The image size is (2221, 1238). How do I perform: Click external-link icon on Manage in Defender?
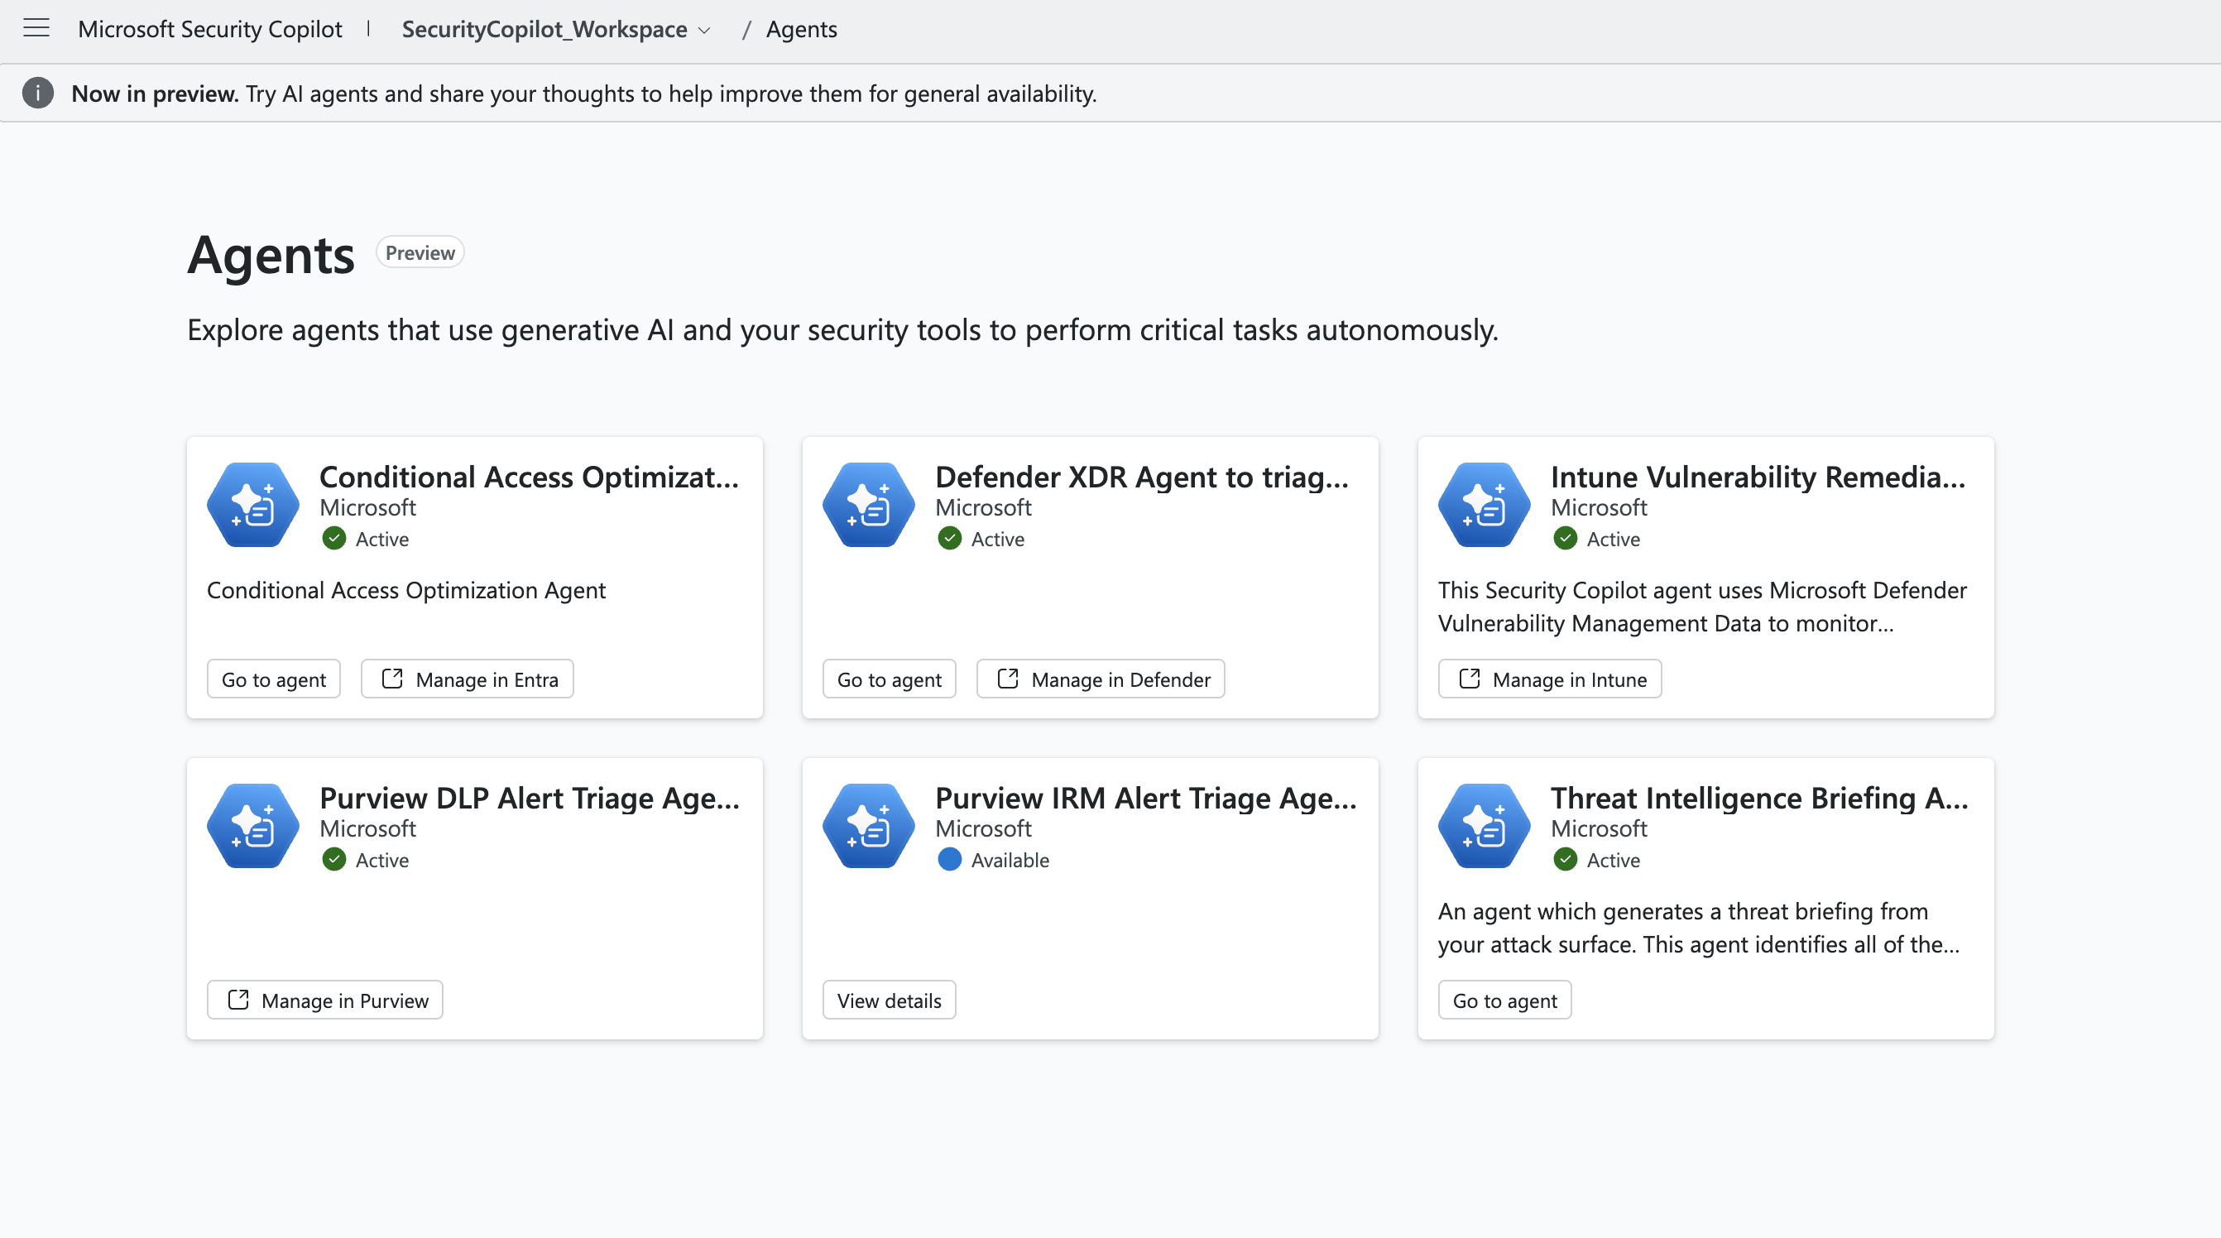(1008, 679)
